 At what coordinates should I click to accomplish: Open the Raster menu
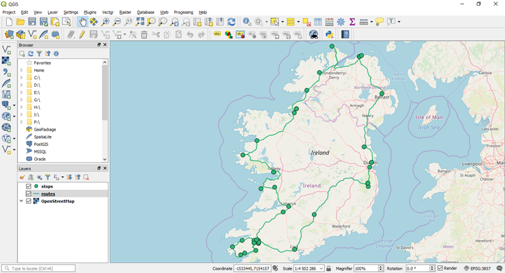pyautogui.click(x=125, y=12)
